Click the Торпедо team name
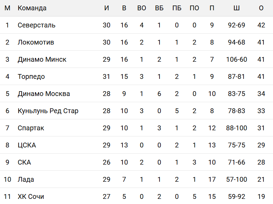 31,76
